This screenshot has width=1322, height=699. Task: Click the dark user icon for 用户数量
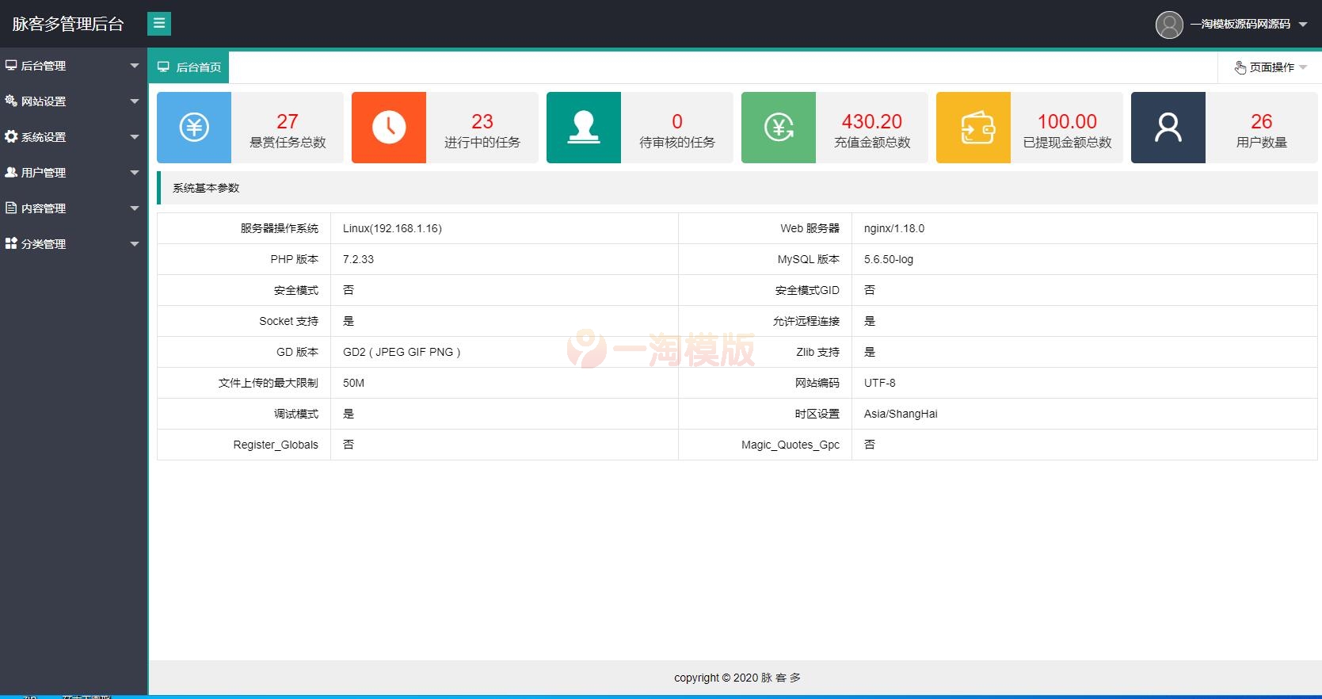(1168, 128)
